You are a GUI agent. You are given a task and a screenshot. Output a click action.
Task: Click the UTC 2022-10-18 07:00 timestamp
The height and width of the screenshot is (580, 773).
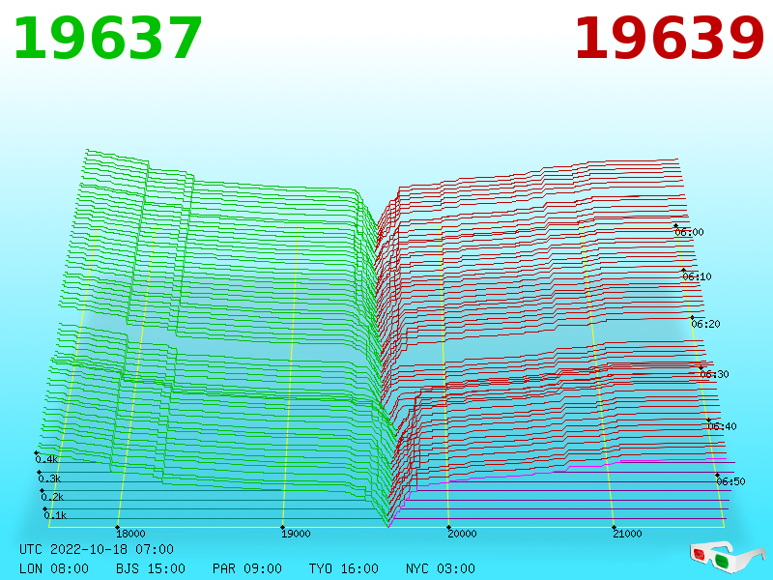(x=97, y=549)
